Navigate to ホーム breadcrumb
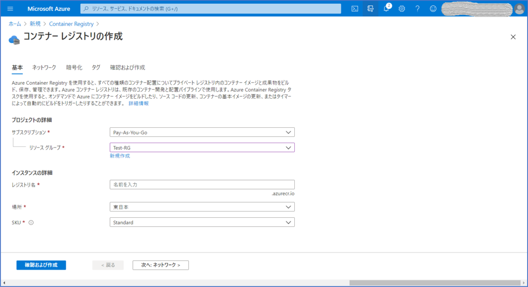The width and height of the screenshot is (528, 287). click(15, 24)
